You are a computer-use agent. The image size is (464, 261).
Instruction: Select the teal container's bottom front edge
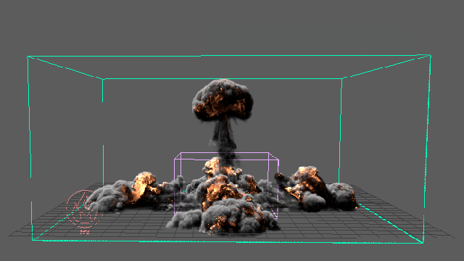click(x=227, y=241)
